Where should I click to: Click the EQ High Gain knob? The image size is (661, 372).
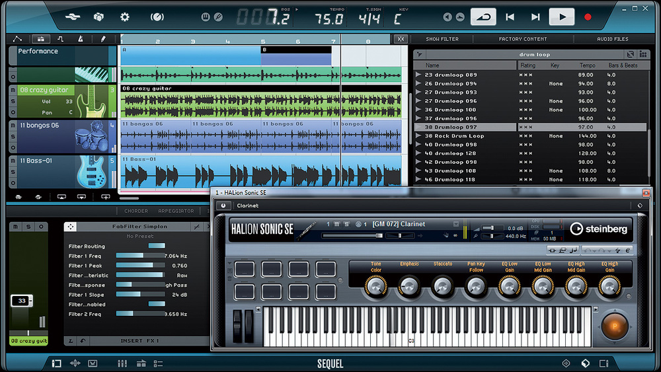(x=609, y=287)
